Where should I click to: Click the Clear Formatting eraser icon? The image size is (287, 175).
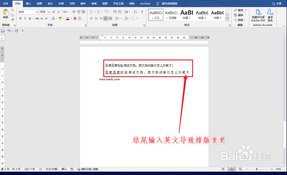[x=74, y=12]
